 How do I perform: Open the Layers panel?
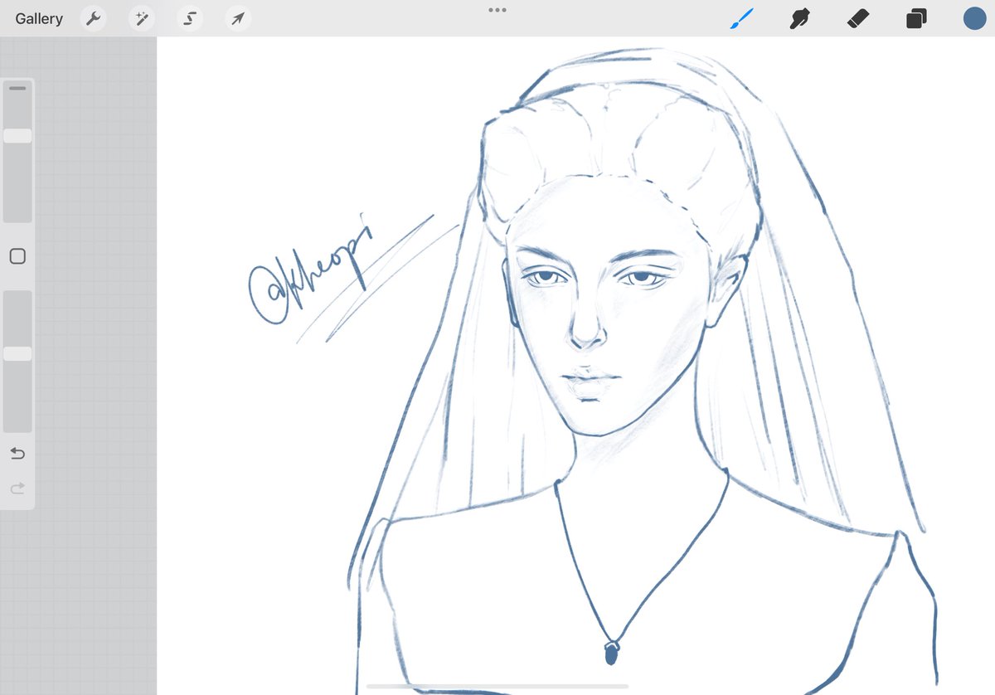coord(915,18)
